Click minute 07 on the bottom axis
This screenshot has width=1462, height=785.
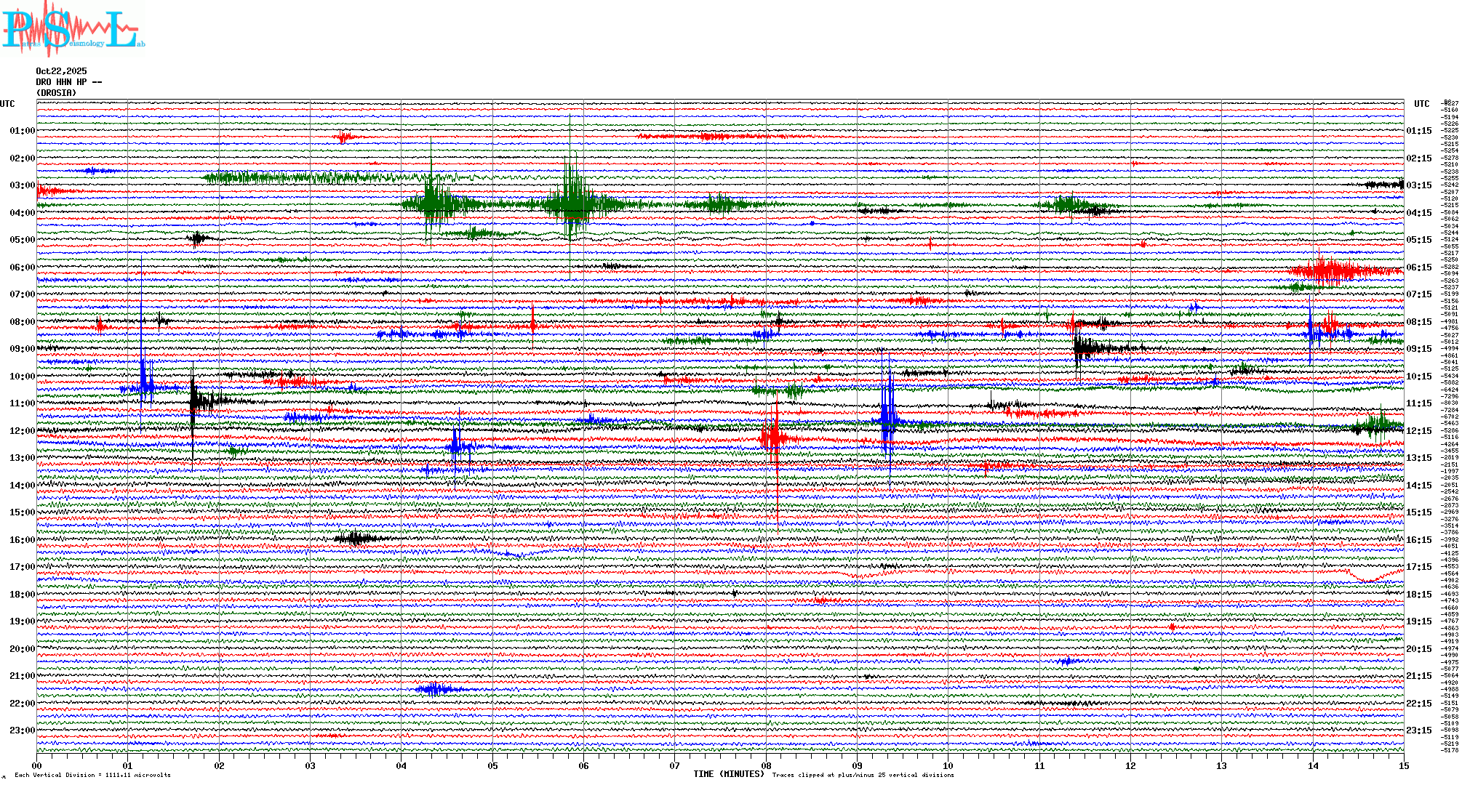(674, 766)
